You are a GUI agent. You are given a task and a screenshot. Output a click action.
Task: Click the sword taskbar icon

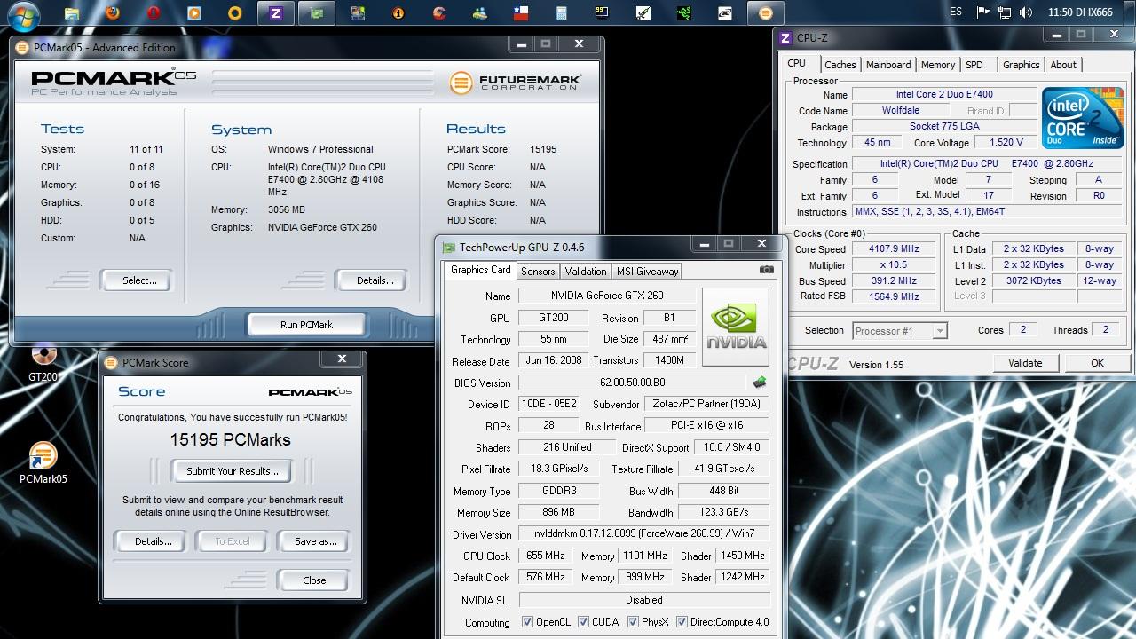coord(643,13)
